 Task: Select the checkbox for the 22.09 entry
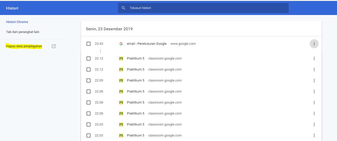89,80
